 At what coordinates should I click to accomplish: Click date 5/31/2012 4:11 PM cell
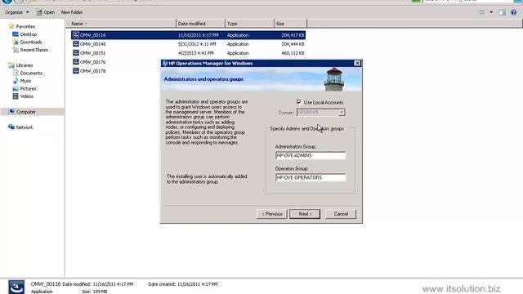(197, 44)
